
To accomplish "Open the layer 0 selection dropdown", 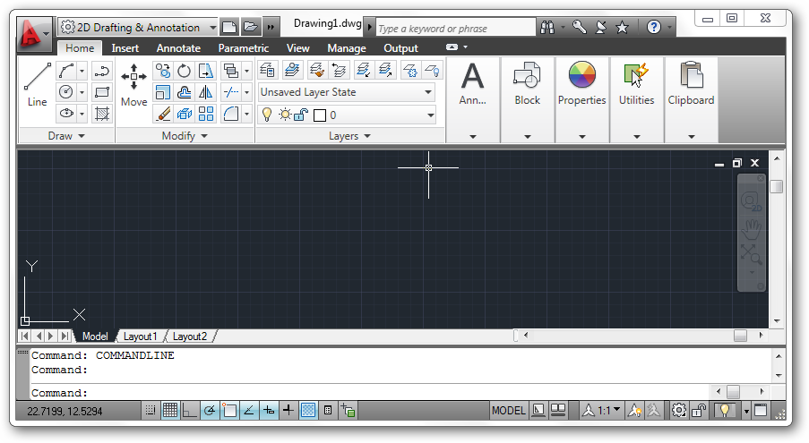I will (x=347, y=115).
